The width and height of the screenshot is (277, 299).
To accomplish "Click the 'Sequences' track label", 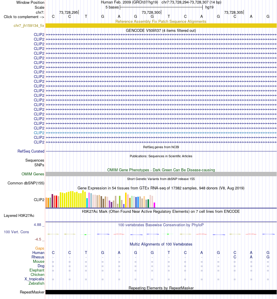I will pos(35,160).
